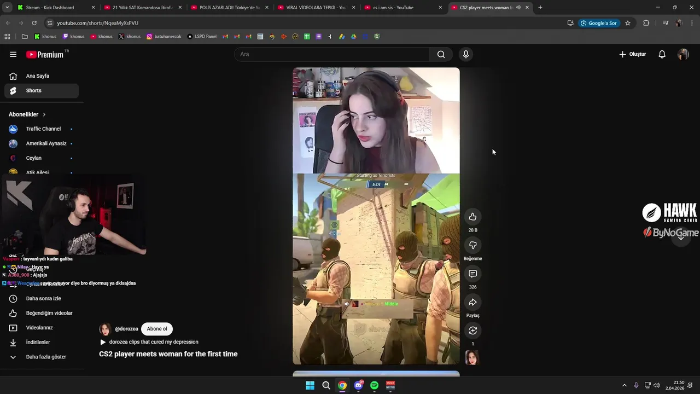Open a new Chrome tab

coord(540,8)
